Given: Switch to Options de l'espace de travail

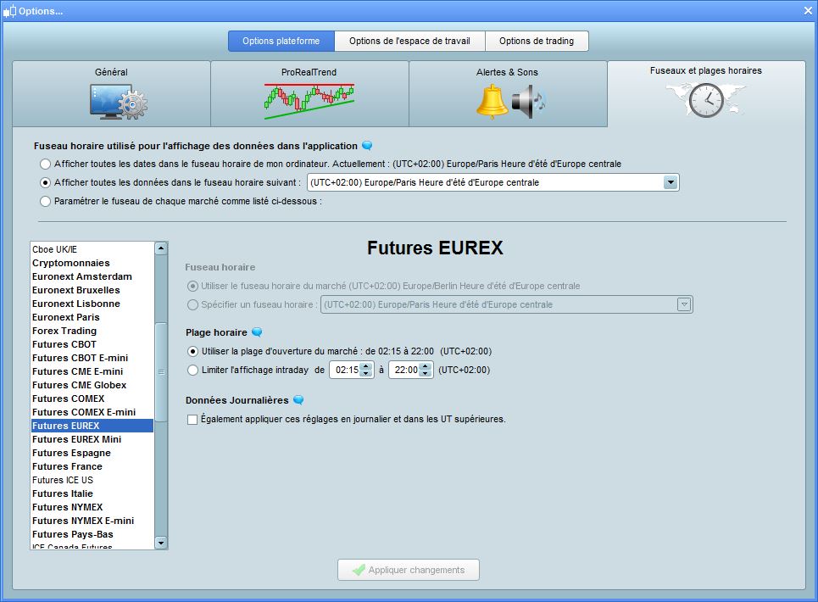Looking at the screenshot, I should click(x=409, y=42).
